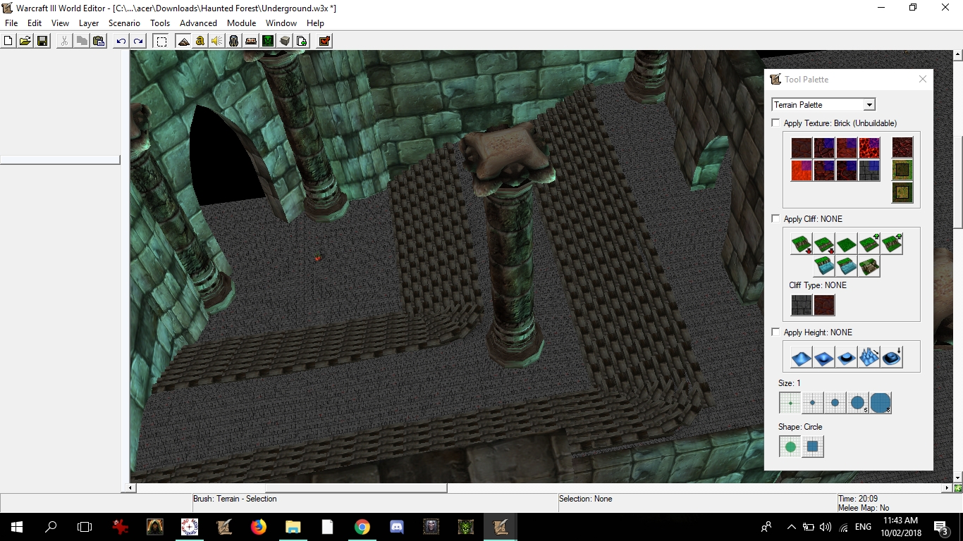The image size is (963, 541).
Task: Select cliff tool: decrease two levels
Action: [x=801, y=244]
